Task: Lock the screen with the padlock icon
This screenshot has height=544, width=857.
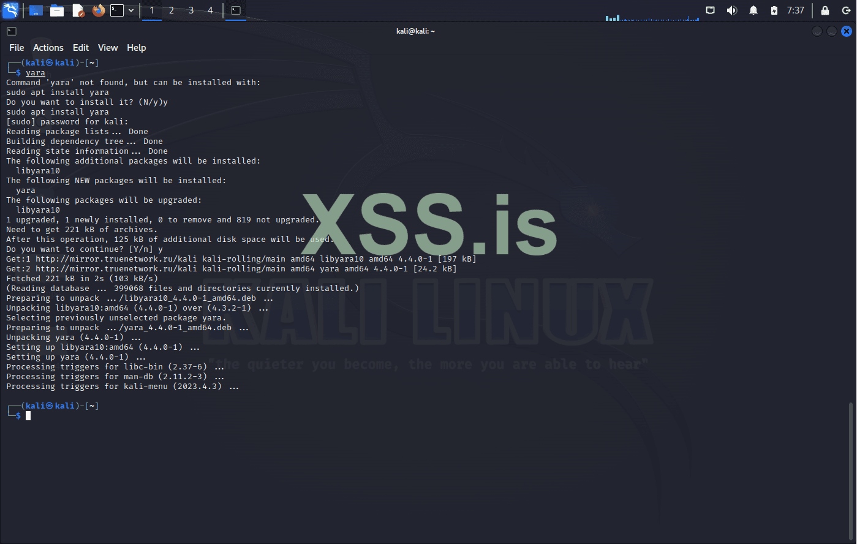Action: pyautogui.click(x=825, y=10)
